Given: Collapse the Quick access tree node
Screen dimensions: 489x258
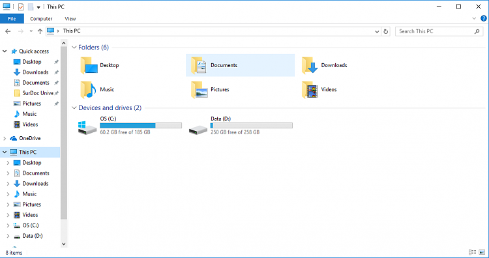Looking at the screenshot, I should [x=5, y=51].
